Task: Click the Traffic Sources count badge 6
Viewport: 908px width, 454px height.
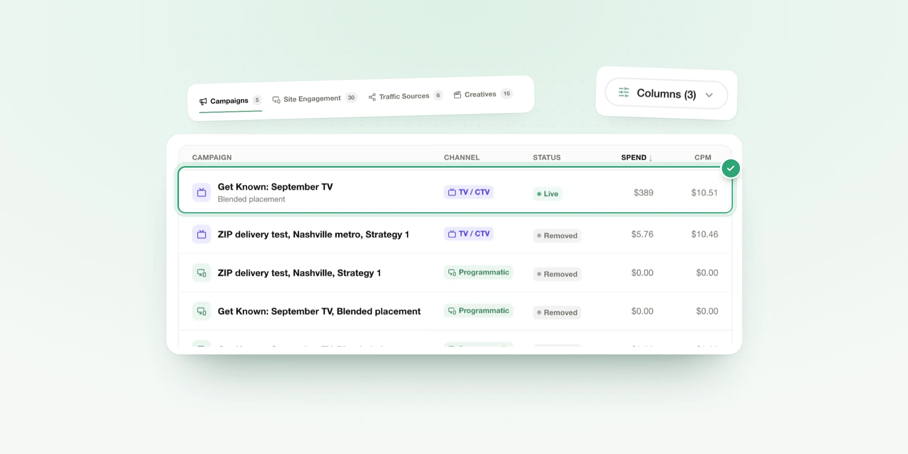Action: (438, 95)
